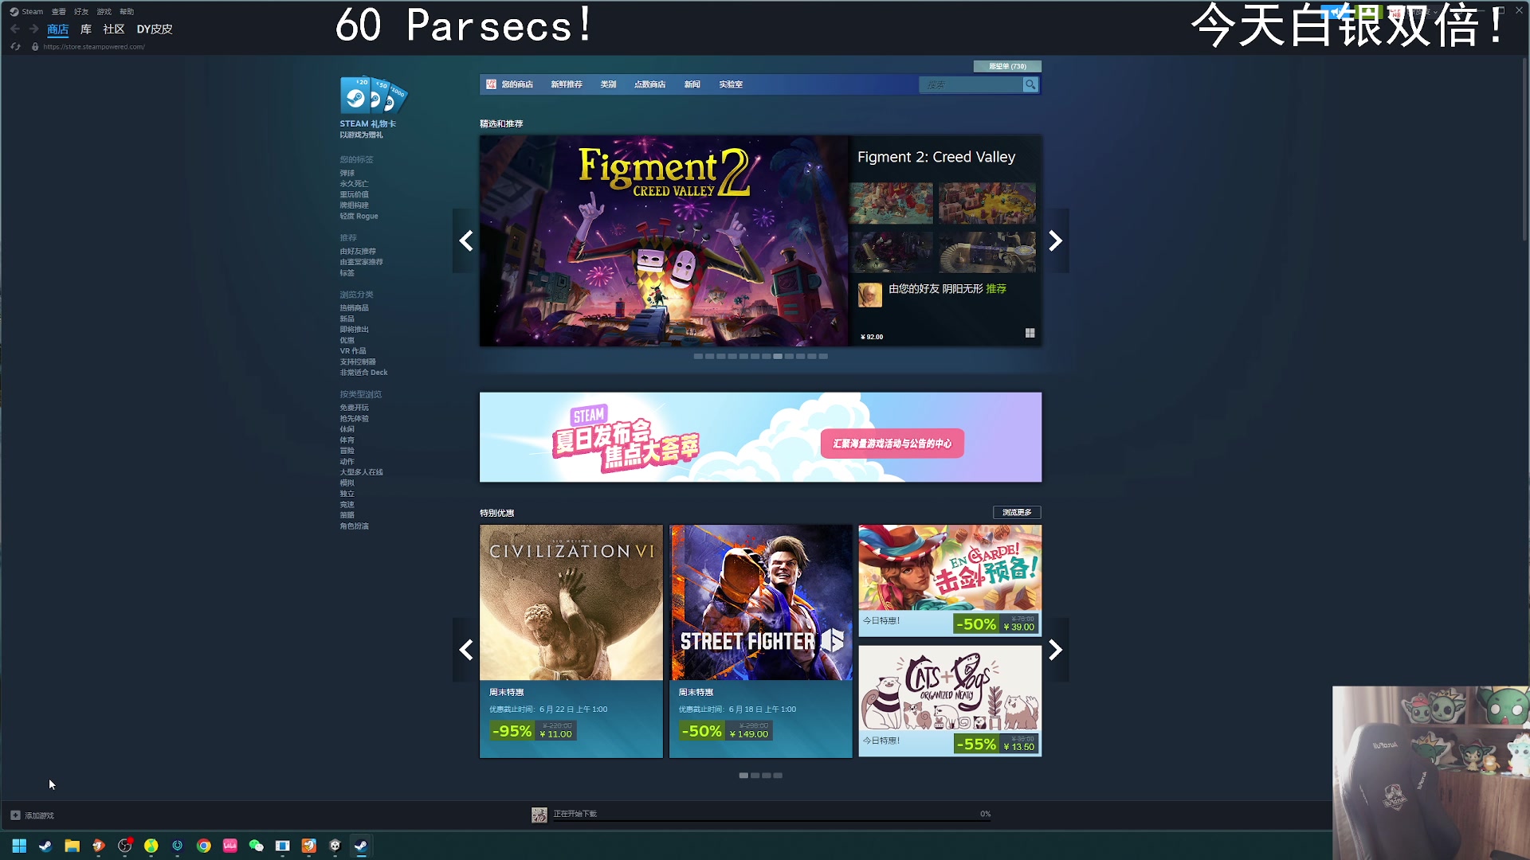Open the STEAM 礼物卡 link
Viewport: 1530px width, 860px height.
pos(368,124)
